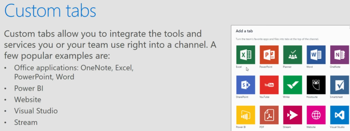Click the 'Custom tabs' slide heading
Screen dimensions: 350x131
[x=50, y=11]
